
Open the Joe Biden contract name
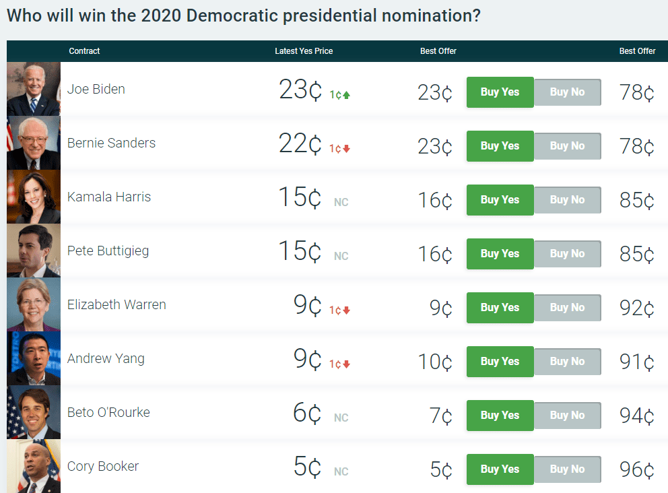pyautogui.click(x=96, y=89)
